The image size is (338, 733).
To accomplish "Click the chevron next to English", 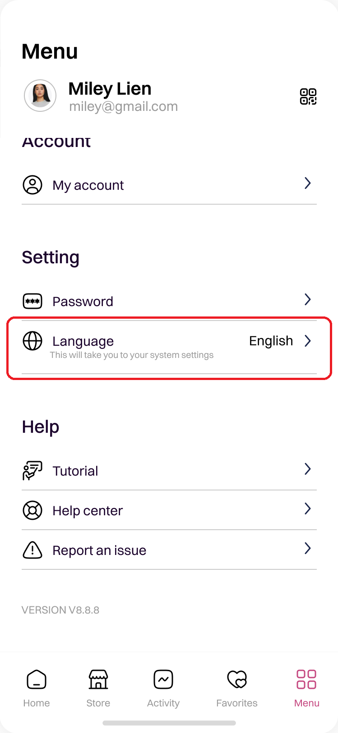I will pos(308,341).
